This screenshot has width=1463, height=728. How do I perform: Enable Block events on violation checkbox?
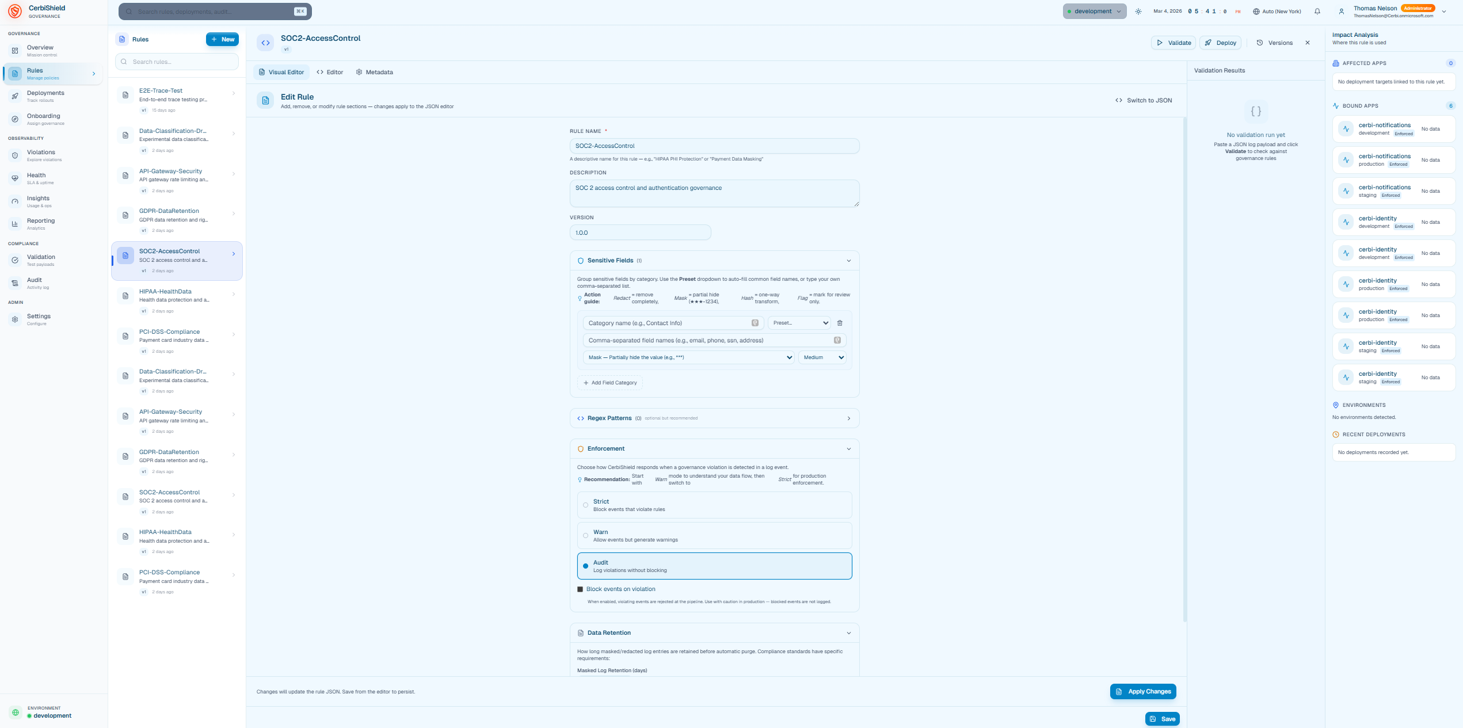pyautogui.click(x=580, y=589)
